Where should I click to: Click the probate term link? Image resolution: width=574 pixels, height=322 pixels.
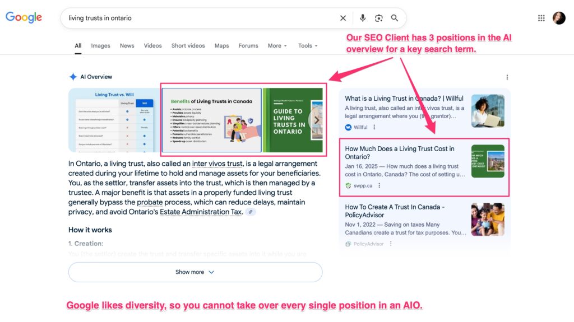[150, 202]
